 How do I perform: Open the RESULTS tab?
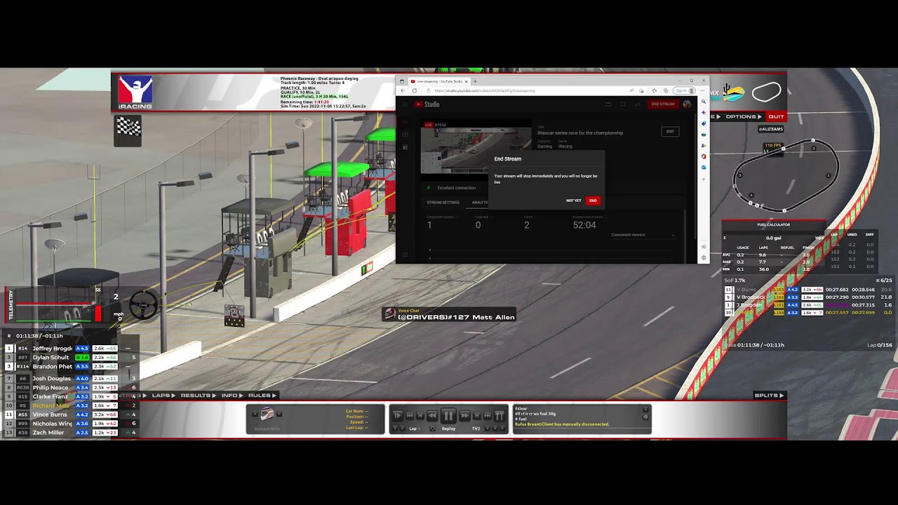click(198, 396)
